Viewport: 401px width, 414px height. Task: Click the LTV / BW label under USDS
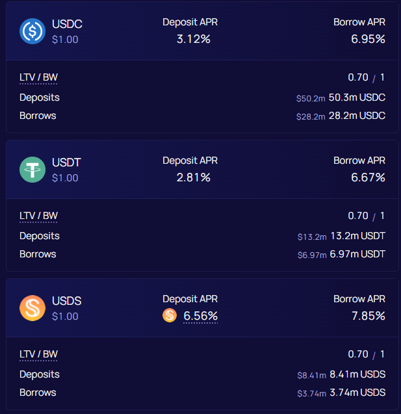click(x=38, y=355)
